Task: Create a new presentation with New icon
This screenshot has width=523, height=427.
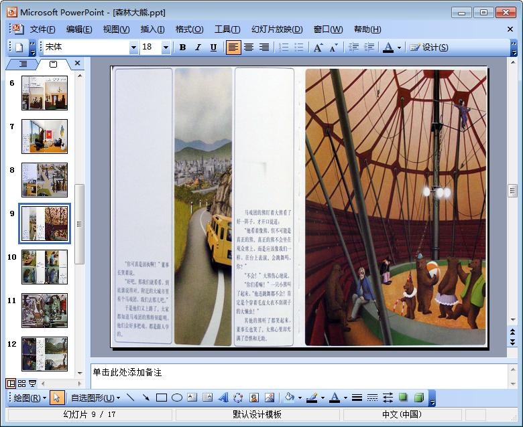Action: (19, 48)
